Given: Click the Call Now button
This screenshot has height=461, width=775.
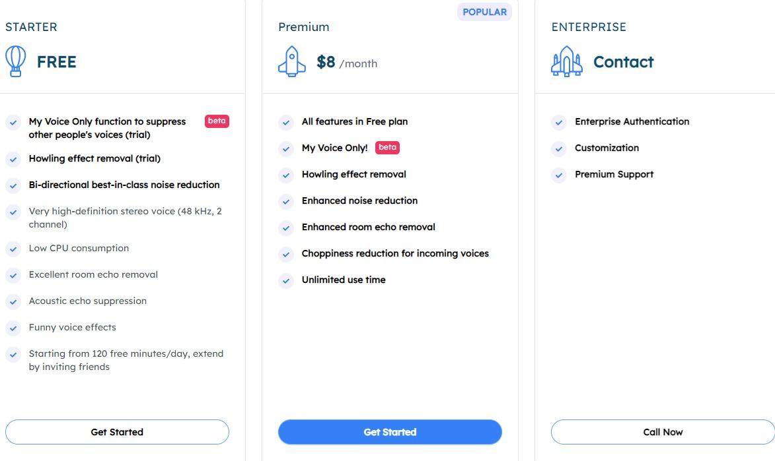Looking at the screenshot, I should (x=663, y=432).
